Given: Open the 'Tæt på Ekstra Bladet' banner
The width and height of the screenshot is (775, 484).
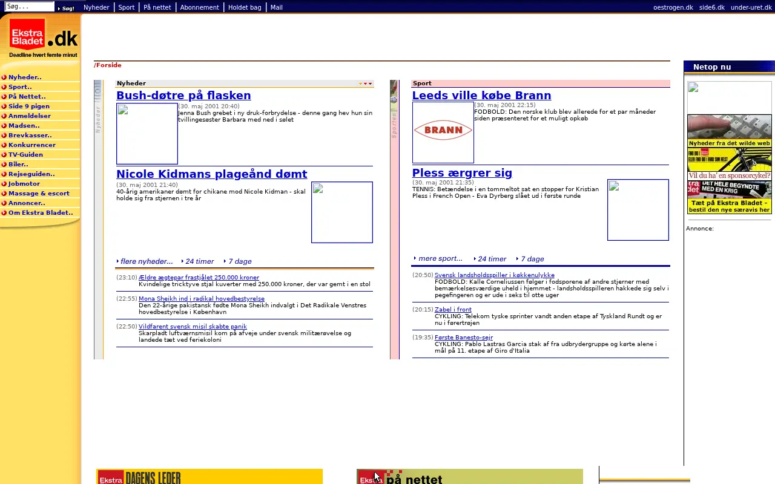Looking at the screenshot, I should [730, 197].
